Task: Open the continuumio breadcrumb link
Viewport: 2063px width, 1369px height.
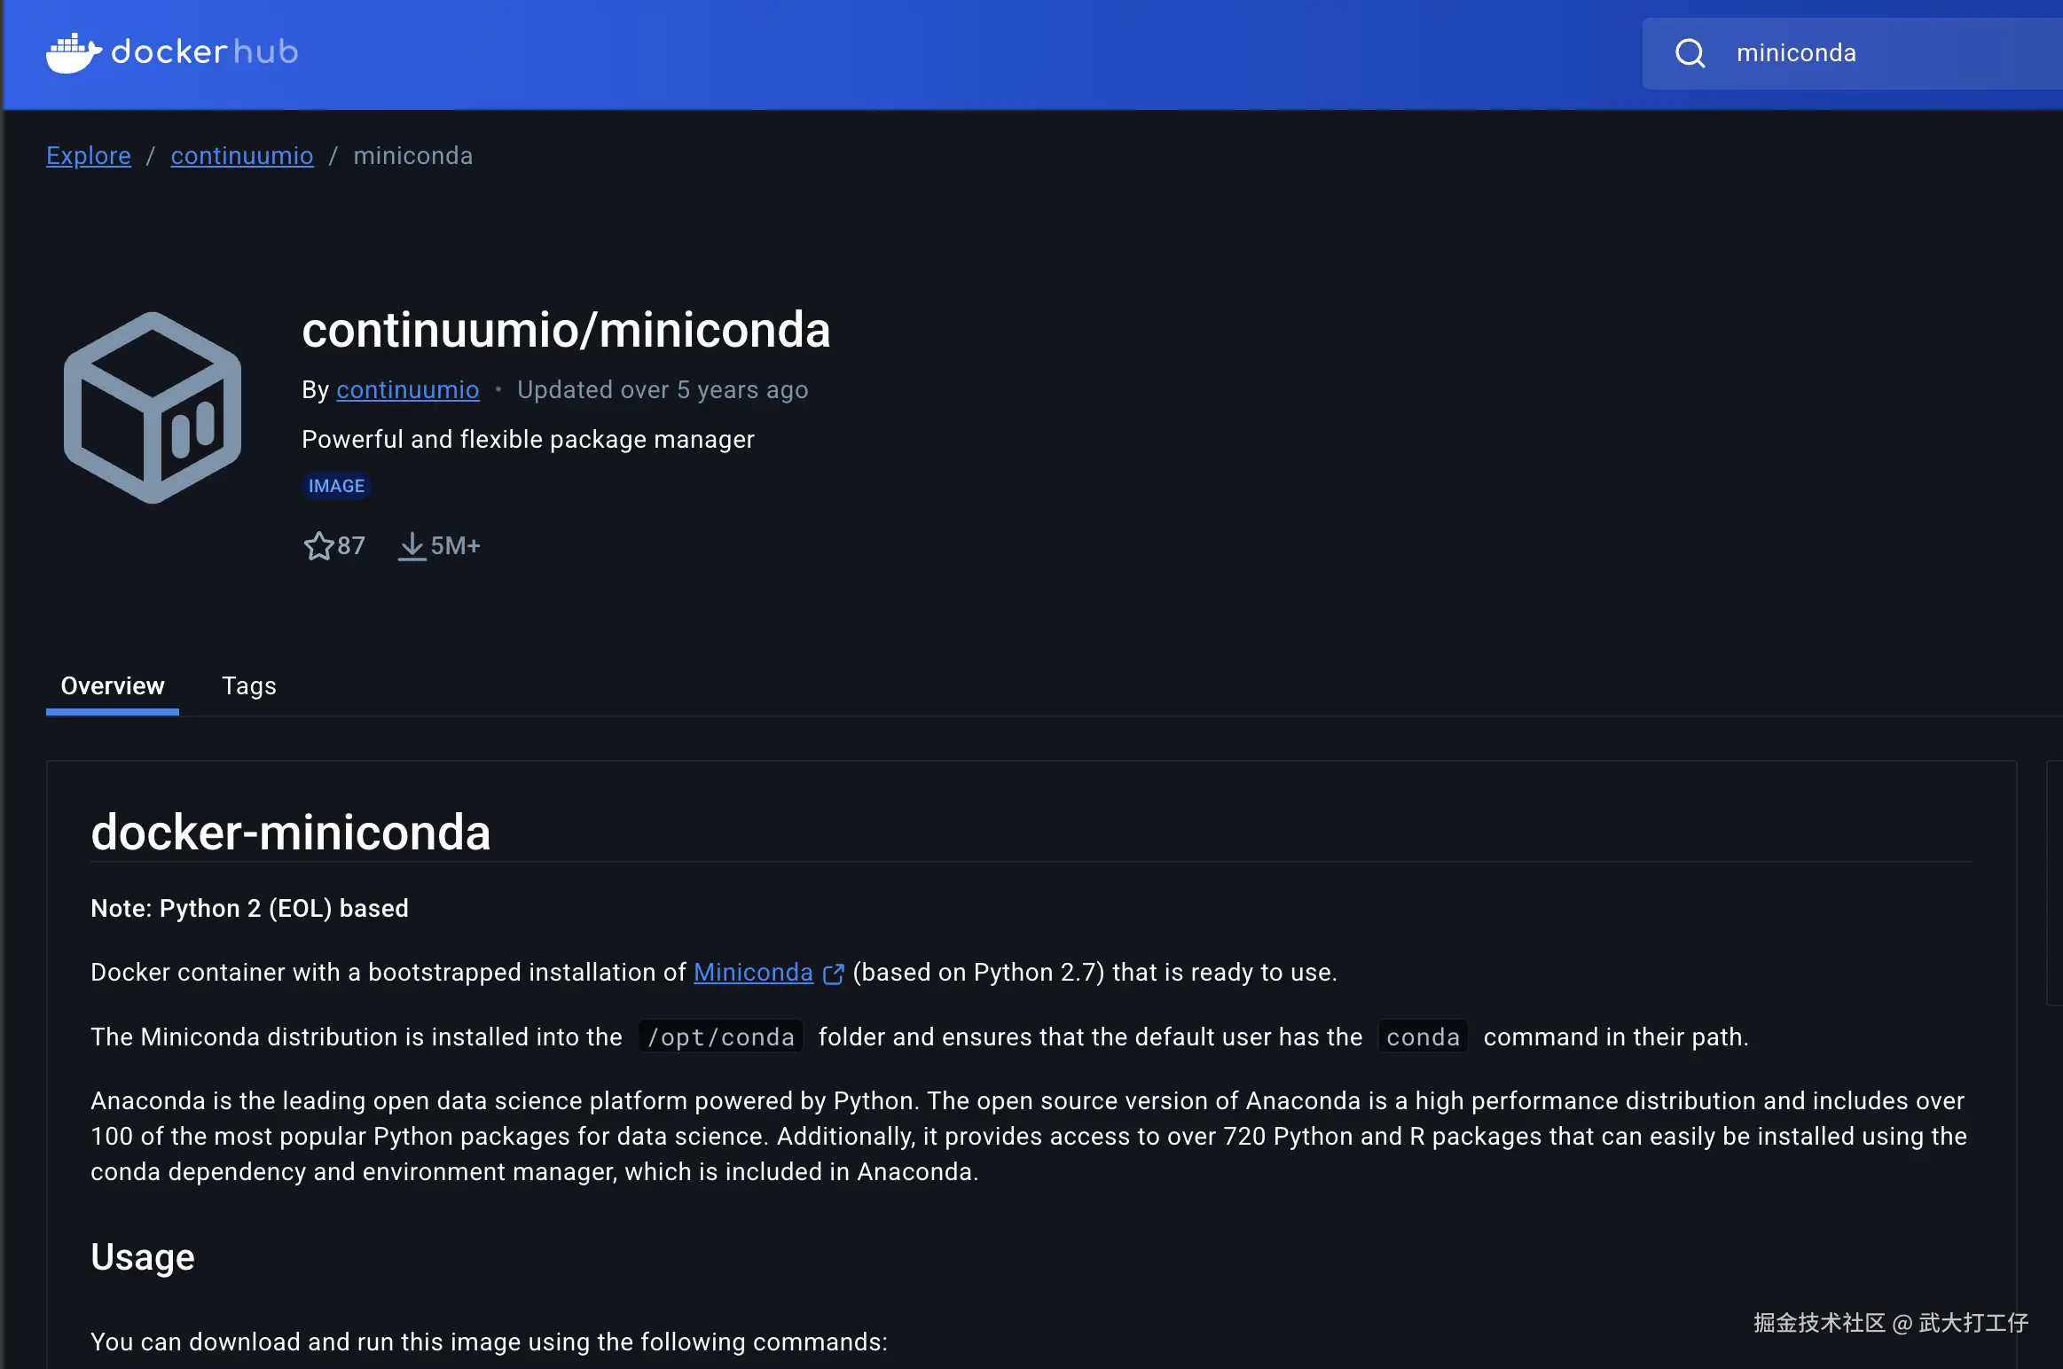Action: coord(241,156)
